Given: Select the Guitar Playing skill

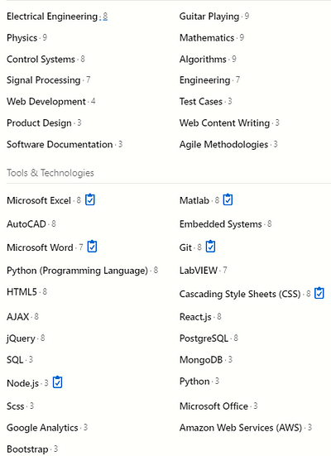Looking at the screenshot, I should (x=209, y=17).
